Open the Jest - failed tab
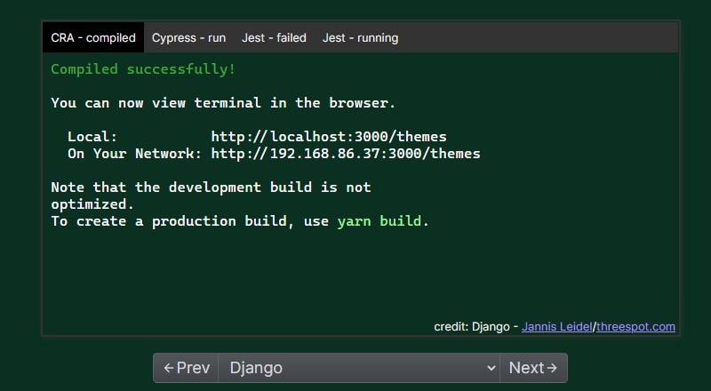 [x=274, y=37]
